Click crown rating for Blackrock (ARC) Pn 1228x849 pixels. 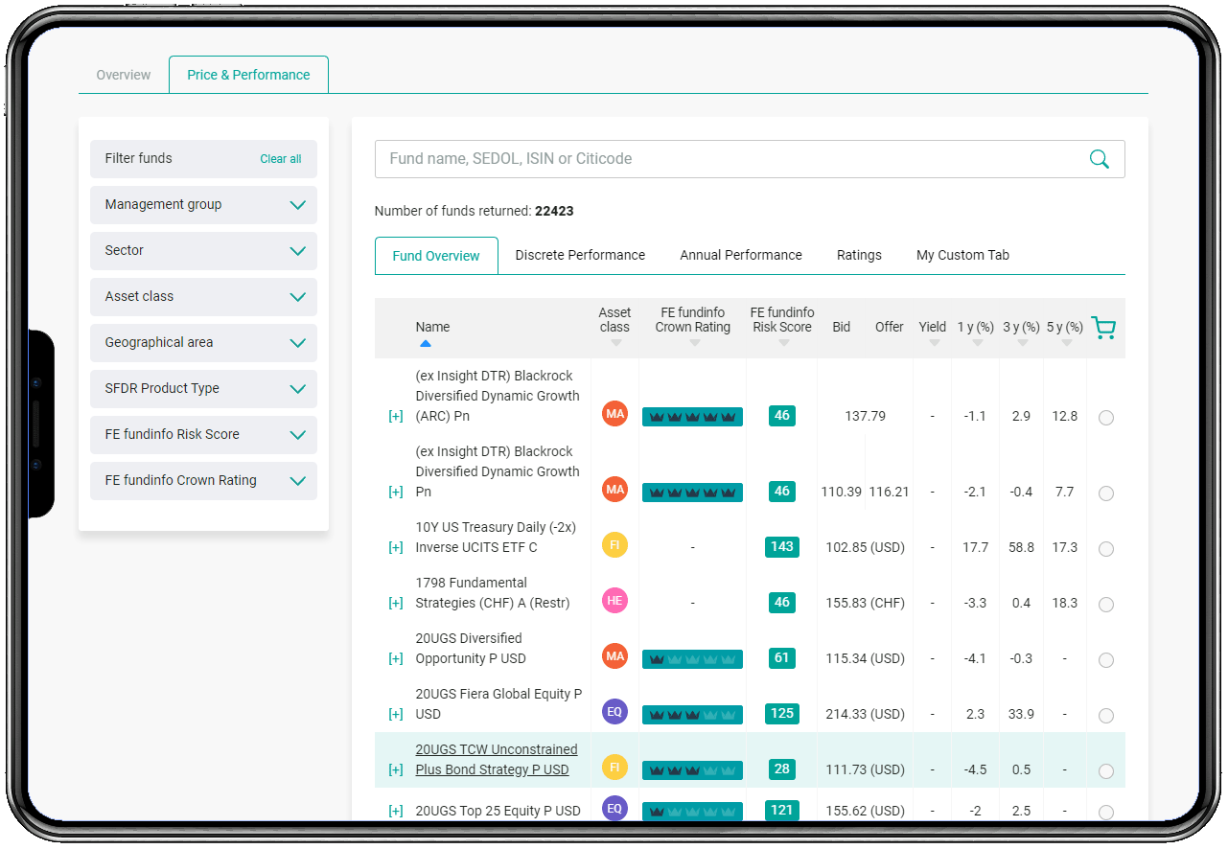[692, 417]
